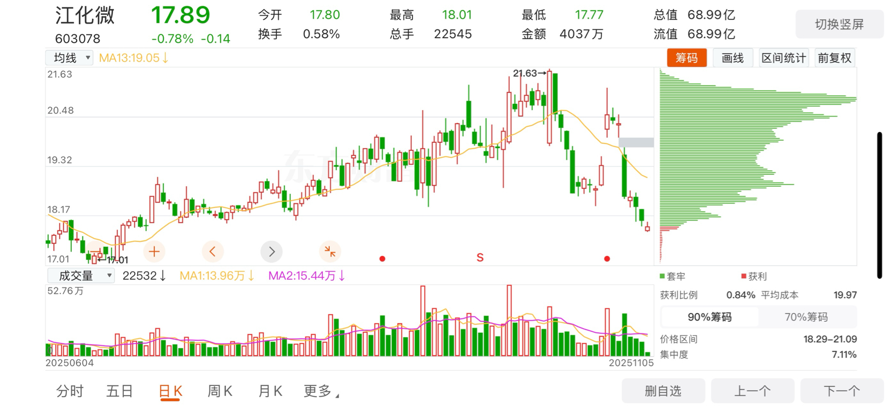Tap the orange collapse arrows icon
The width and height of the screenshot is (890, 411).
pos(330,252)
